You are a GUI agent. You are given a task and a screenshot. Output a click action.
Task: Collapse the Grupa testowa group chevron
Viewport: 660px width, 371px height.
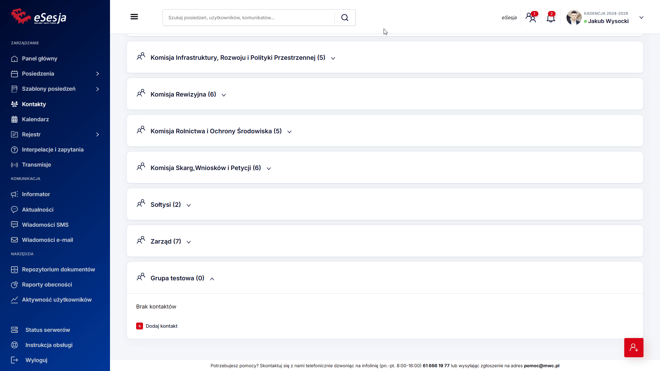click(x=212, y=279)
